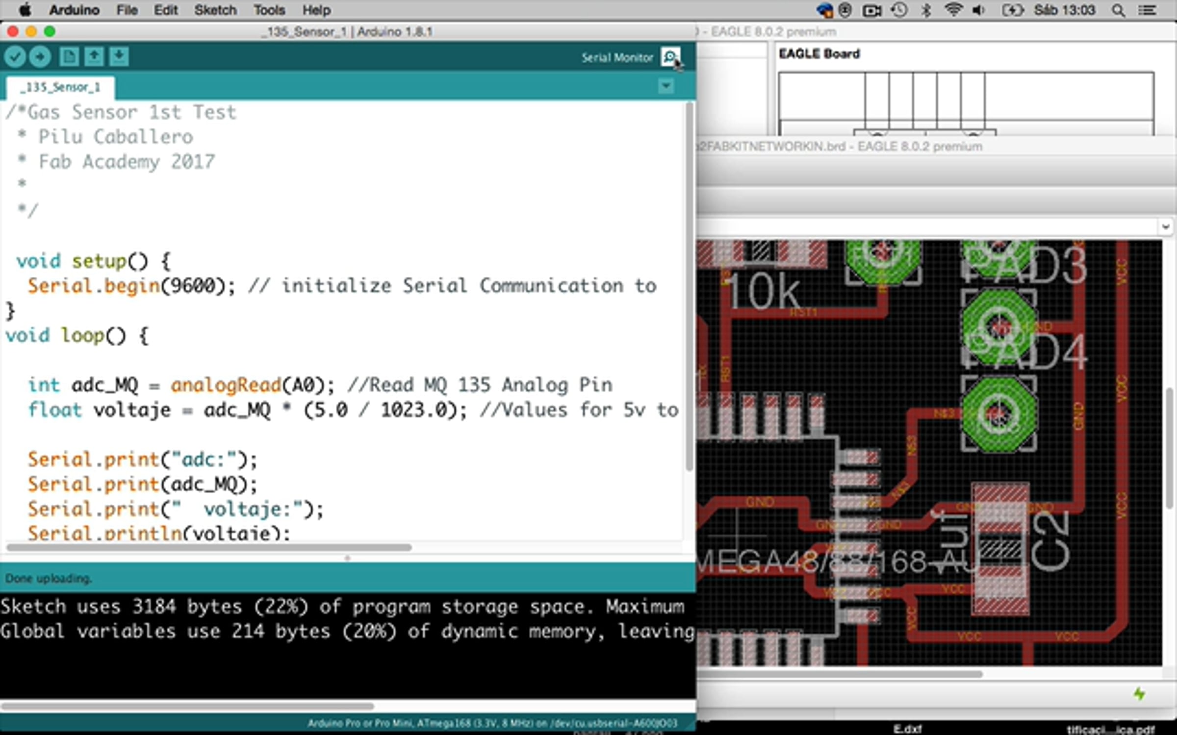Upload the sketch with the arrow button
Viewport: 1177px width, 735px height.
(40, 57)
